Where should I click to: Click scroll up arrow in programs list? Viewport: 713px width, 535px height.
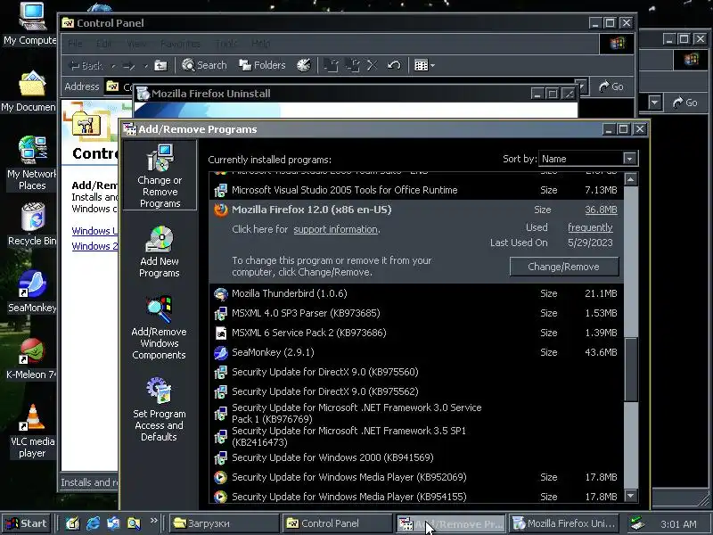pos(631,179)
